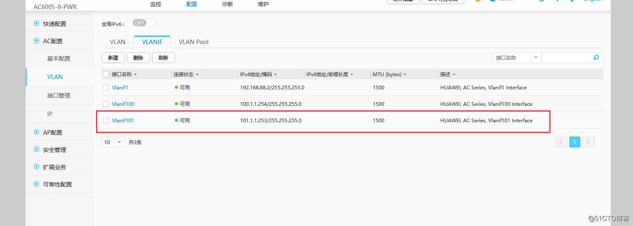Expand the 可靠性配置 sidebar section arrow

36,184
